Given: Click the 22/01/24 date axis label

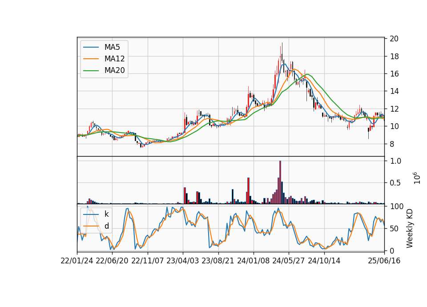Looking at the screenshot, I should (x=77, y=261).
